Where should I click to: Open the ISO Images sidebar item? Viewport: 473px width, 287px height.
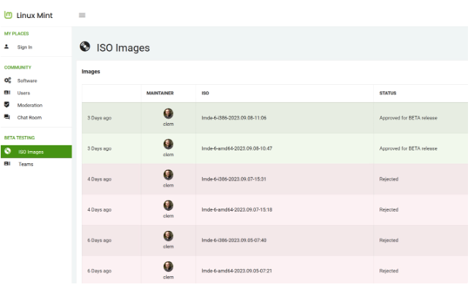36,152
